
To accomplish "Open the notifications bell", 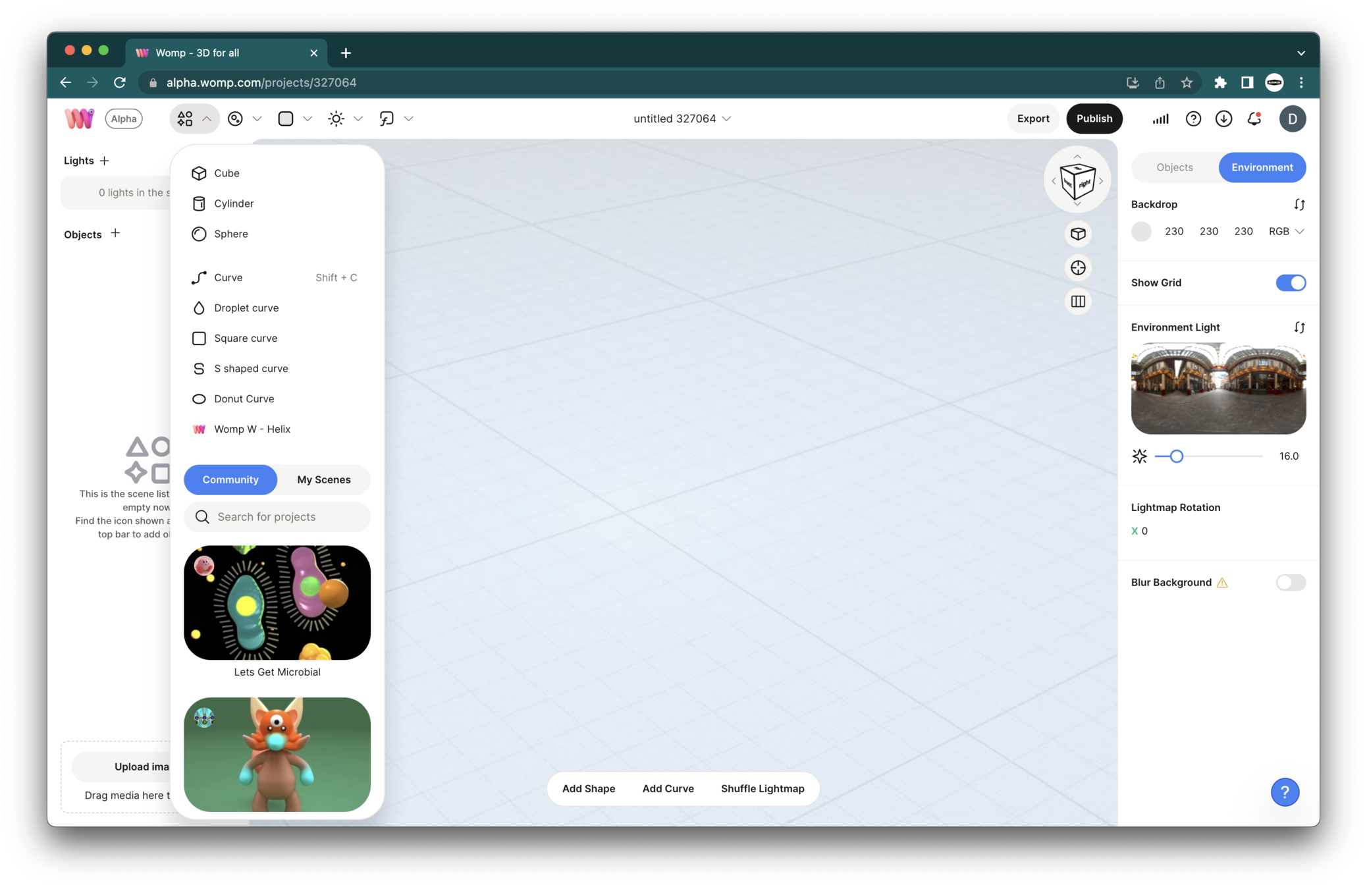I will (x=1254, y=119).
